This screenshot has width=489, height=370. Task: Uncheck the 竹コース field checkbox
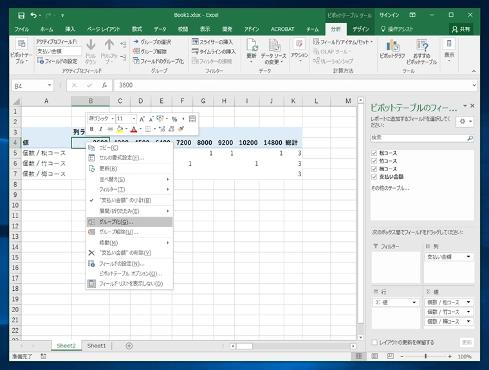374,161
